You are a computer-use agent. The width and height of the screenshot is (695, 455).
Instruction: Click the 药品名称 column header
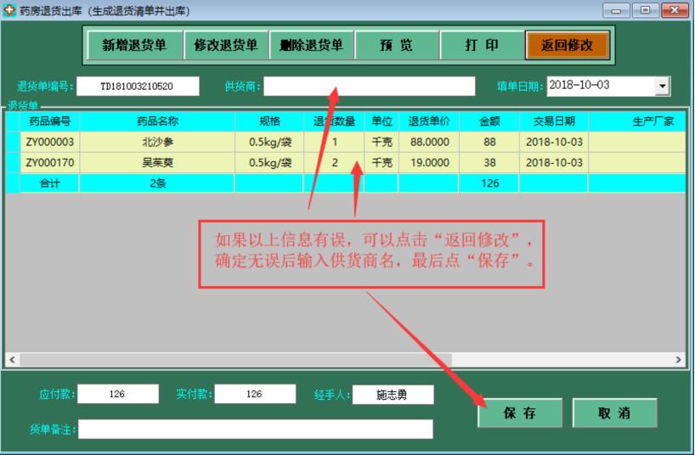pos(157,121)
